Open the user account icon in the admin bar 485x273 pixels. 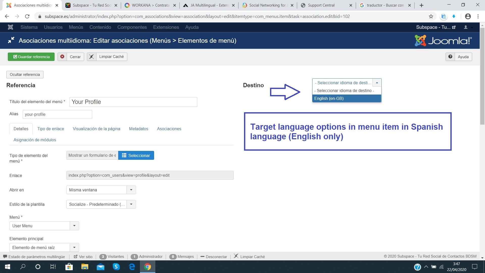pos(466,27)
